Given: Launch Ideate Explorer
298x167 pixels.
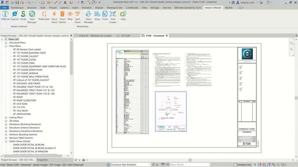Looking at the screenshot, I should pos(14,15).
